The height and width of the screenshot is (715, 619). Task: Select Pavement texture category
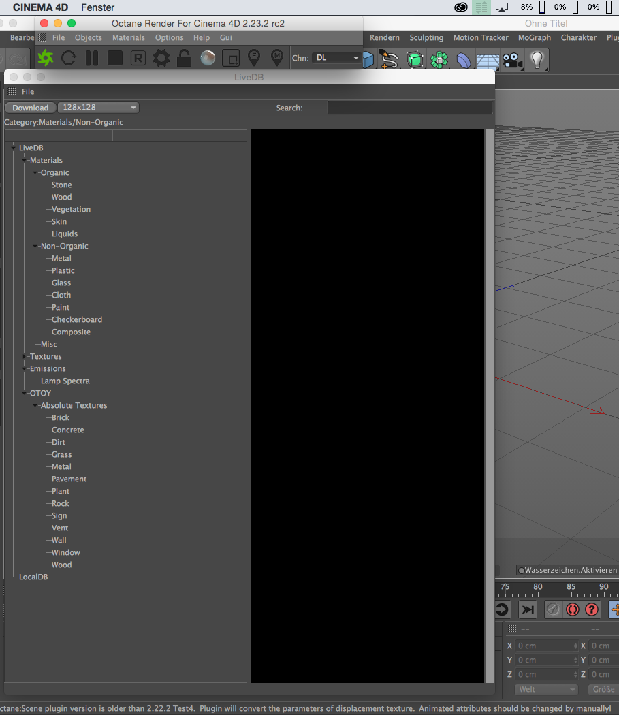point(69,479)
